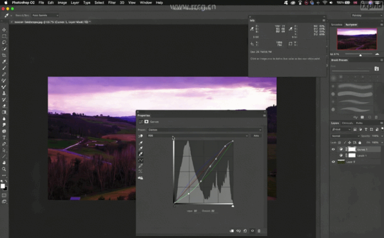The width and height of the screenshot is (384, 238).
Task: Switch to the Channels tab
Action: pyautogui.click(x=347, y=123)
